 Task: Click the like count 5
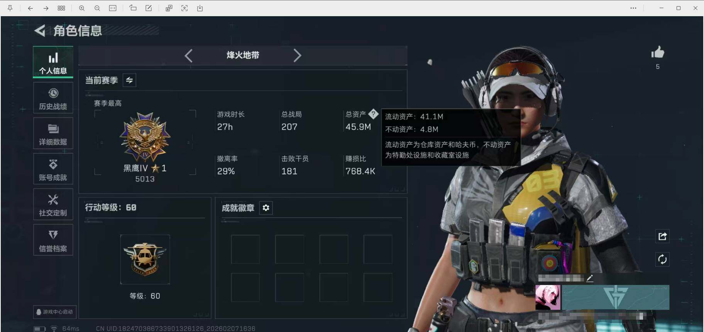[x=658, y=67]
